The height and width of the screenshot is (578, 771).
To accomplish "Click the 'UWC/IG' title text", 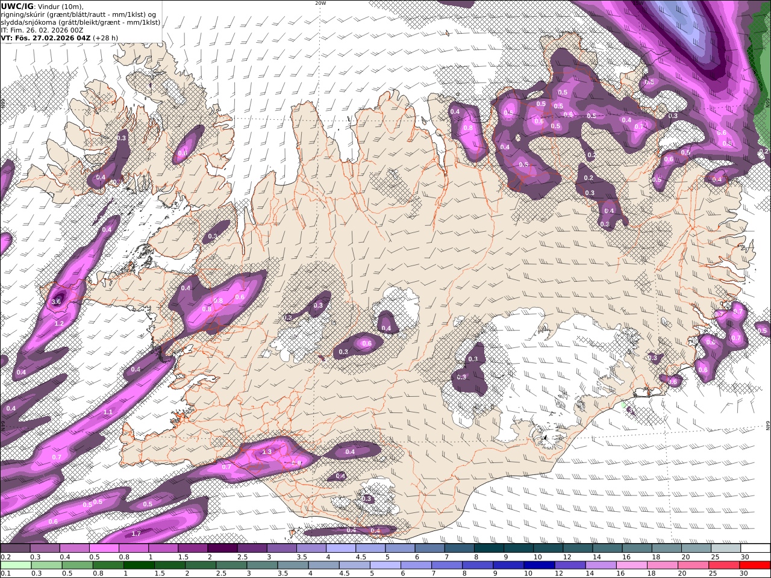I will (x=17, y=5).
